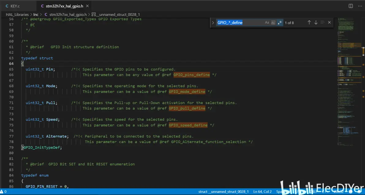The image size is (365, 195).
Task: Open HAL_Libraries breadcrumb dropdown
Action: [17, 14]
